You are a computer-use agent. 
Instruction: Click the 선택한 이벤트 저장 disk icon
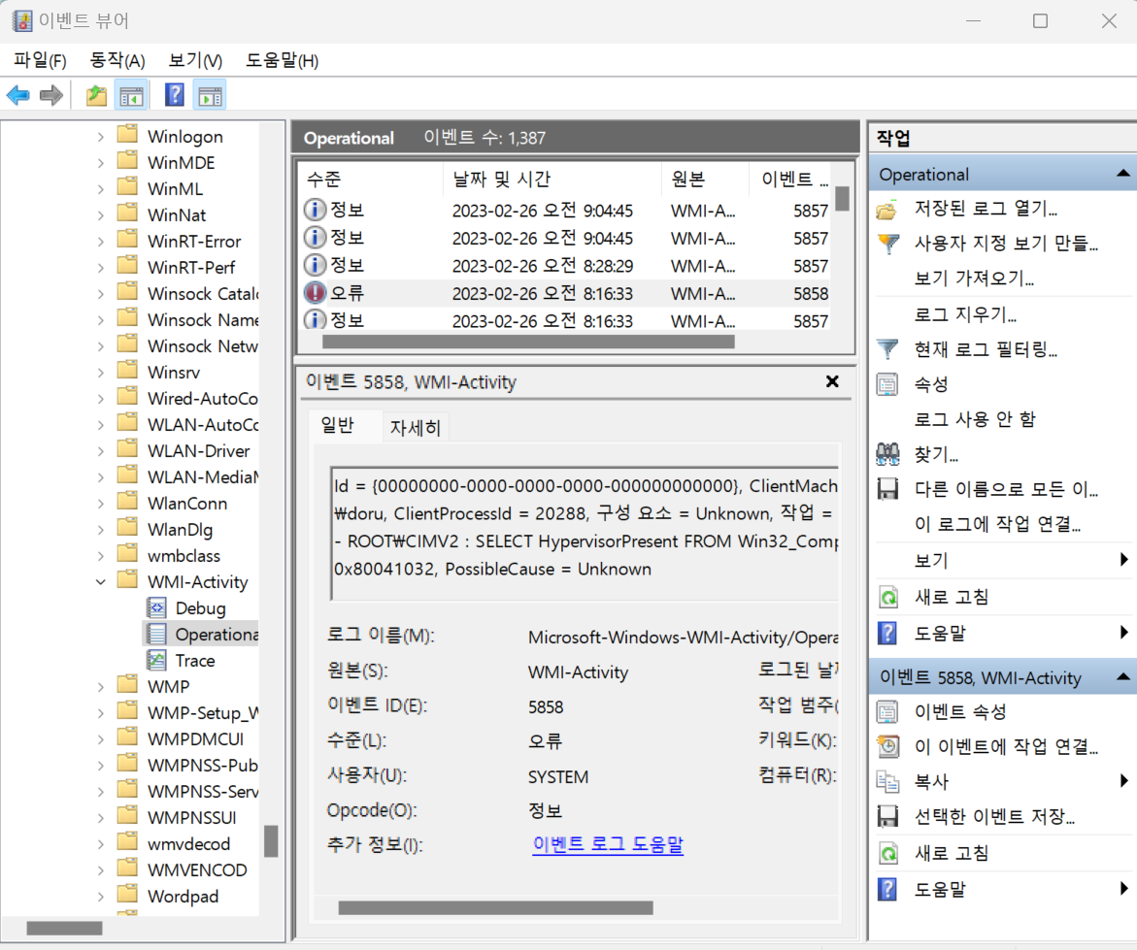pyautogui.click(x=887, y=817)
